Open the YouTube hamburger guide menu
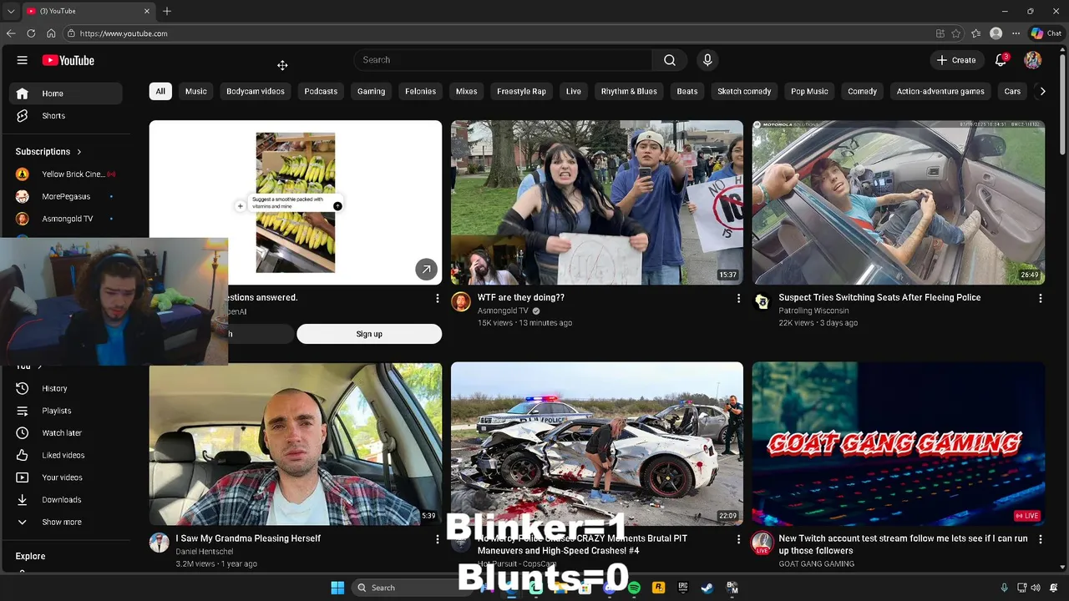This screenshot has height=601, width=1069. tap(23, 60)
